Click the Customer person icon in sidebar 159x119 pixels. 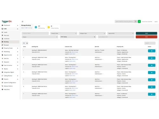pos(3,39)
